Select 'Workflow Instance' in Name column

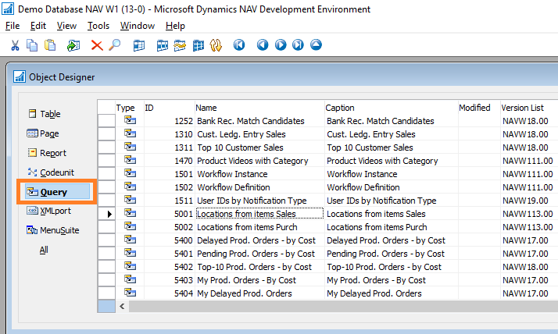232,174
